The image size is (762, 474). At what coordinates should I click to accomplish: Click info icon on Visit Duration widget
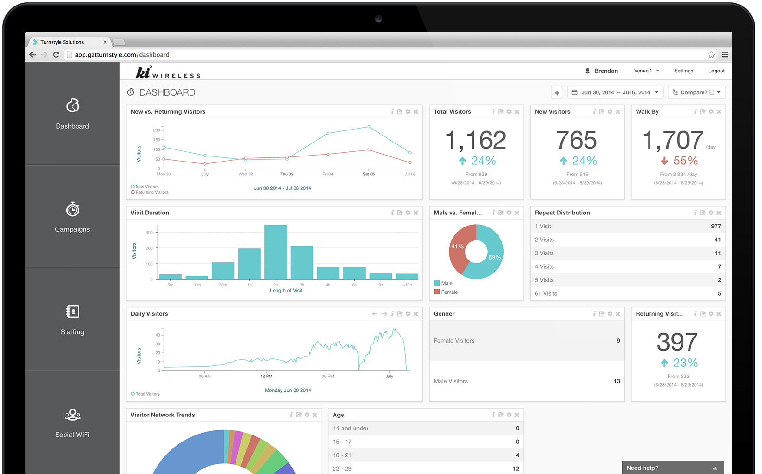pyautogui.click(x=392, y=213)
